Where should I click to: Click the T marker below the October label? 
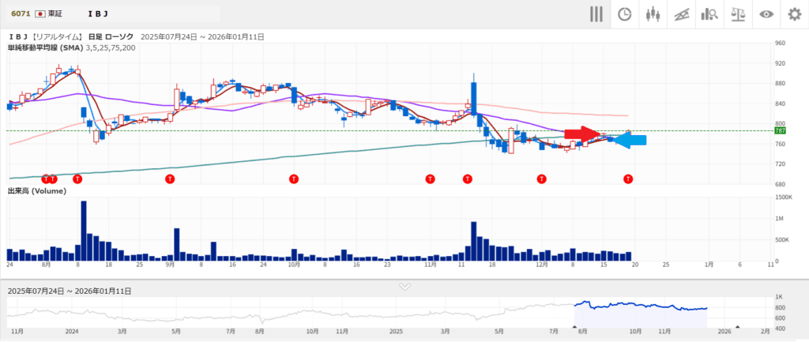click(x=294, y=179)
